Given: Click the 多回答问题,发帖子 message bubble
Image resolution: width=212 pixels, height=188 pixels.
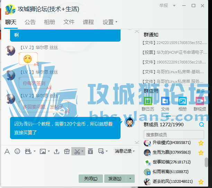Looking at the screenshot, I should [x=44, y=106].
